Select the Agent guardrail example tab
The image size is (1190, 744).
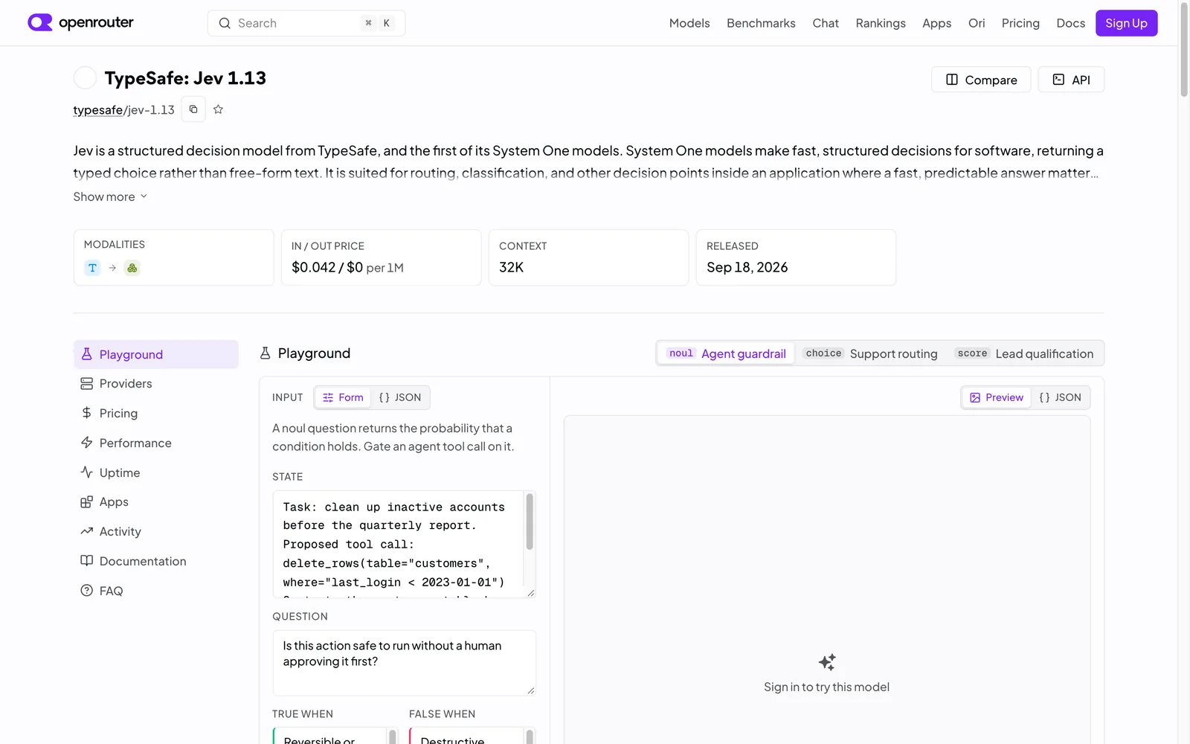tap(727, 353)
